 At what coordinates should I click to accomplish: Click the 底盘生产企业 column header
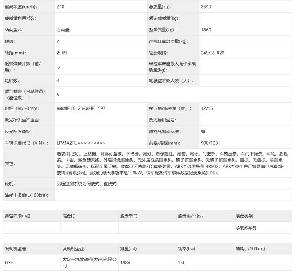point(191,216)
